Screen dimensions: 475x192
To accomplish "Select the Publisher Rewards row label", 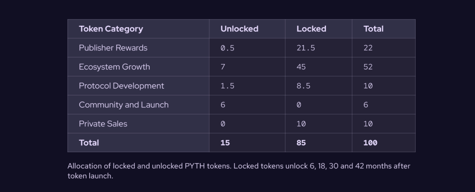I will point(113,48).
